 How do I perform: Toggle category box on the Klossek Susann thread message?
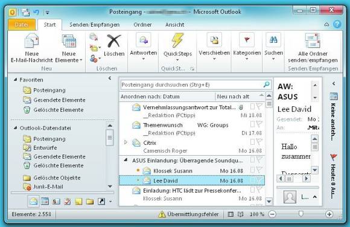(x=252, y=170)
